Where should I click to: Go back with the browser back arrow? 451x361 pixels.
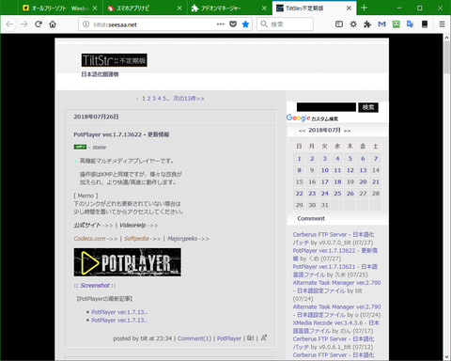[x=9, y=24]
